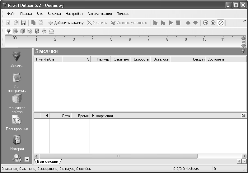
Task: Sort by Имя файла column header
Action: (48, 59)
